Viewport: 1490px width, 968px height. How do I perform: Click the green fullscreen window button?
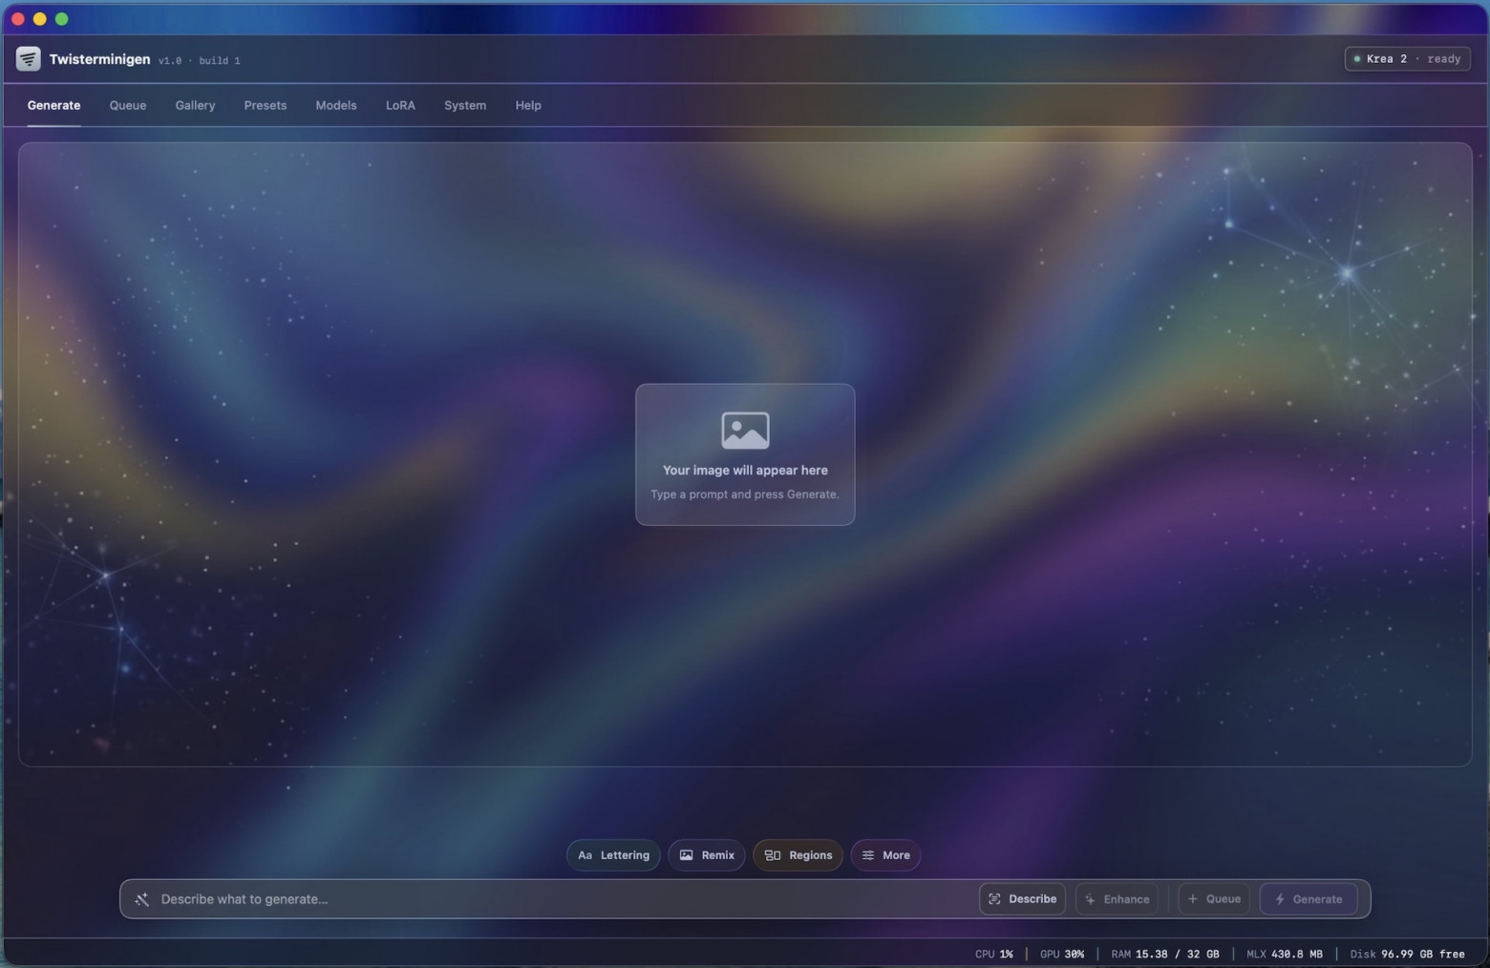pyautogui.click(x=61, y=19)
